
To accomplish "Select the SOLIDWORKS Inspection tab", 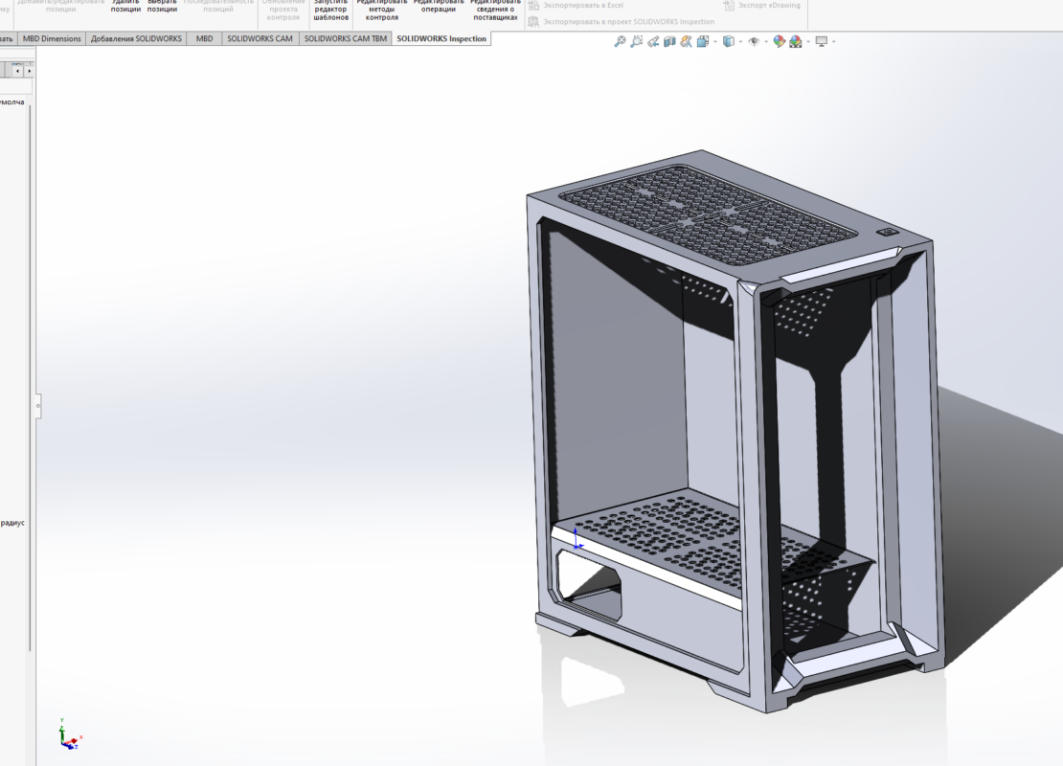I will pyautogui.click(x=441, y=38).
